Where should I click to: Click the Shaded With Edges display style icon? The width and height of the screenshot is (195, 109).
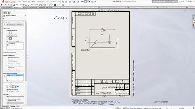[x=16, y=87]
